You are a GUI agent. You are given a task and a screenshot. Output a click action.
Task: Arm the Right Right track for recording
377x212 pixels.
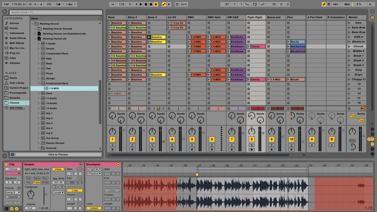pos(252,149)
